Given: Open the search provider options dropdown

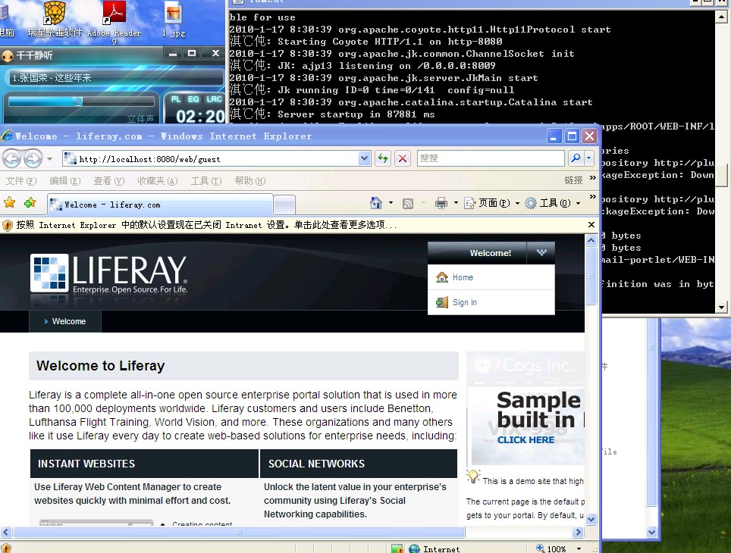Looking at the screenshot, I should coord(588,158).
